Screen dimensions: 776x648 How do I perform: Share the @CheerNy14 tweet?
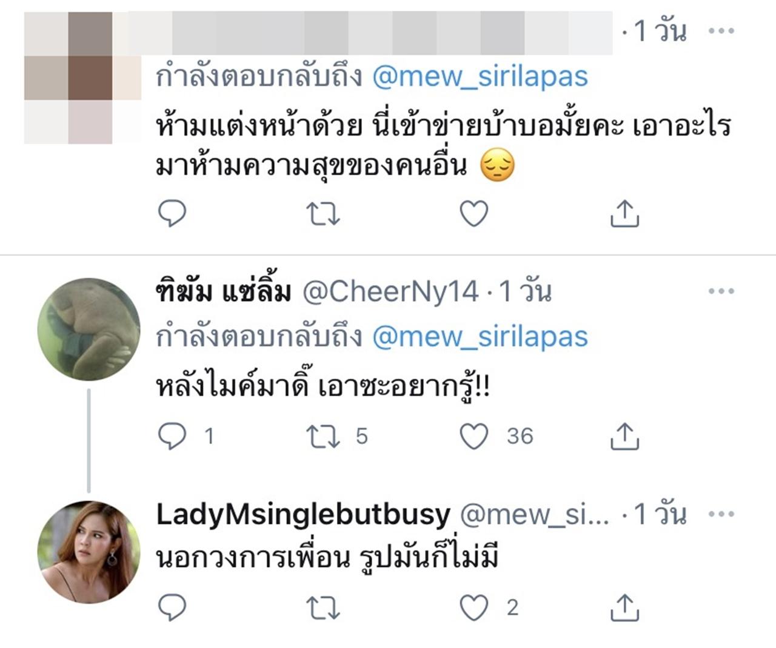click(624, 436)
